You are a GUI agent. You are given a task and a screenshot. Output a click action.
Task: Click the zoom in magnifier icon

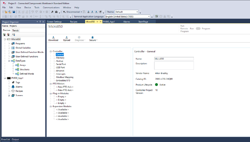(x=63, y=16)
